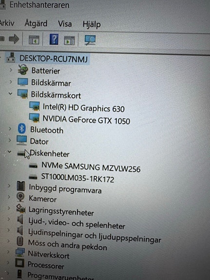
Task: Open the Visa menu
Action: [65, 24]
